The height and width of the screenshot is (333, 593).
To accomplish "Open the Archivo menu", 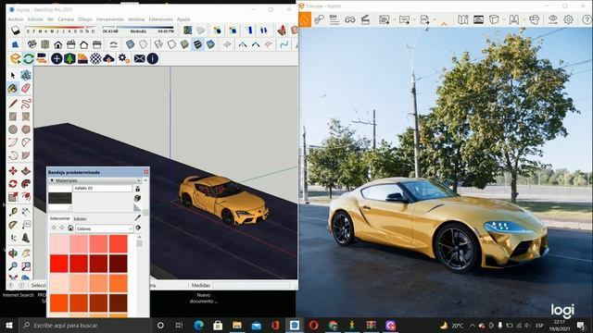I will (x=16, y=19).
